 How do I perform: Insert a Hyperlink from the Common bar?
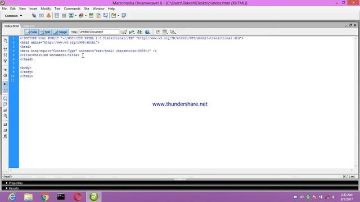(34, 16)
